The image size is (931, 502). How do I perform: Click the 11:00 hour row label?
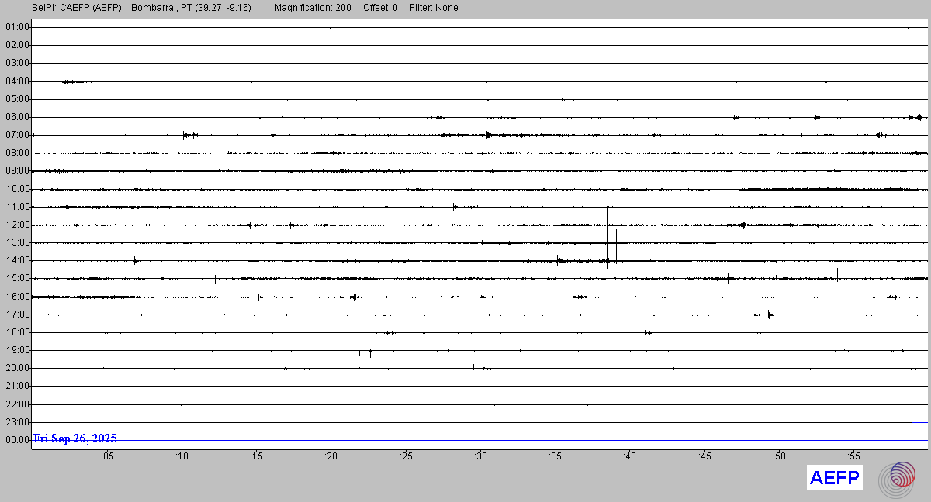pos(17,207)
